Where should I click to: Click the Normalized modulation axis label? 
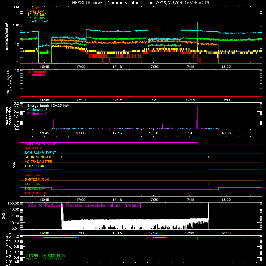(8, 116)
